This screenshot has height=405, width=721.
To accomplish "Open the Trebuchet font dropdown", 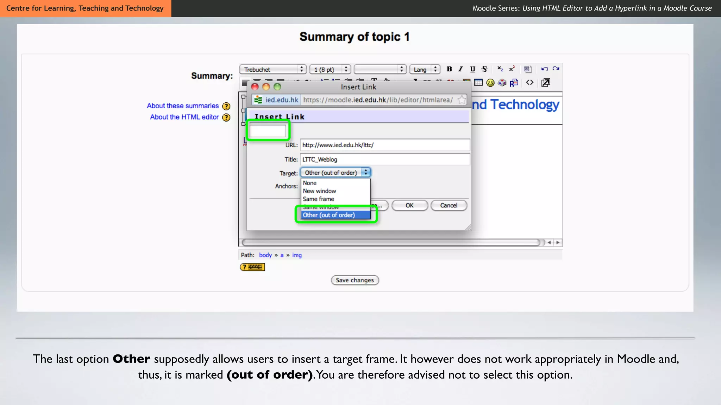I will [273, 69].
